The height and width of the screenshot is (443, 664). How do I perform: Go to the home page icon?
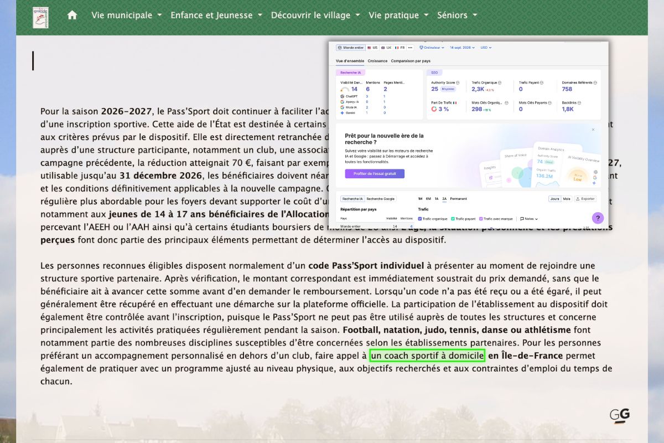click(72, 15)
